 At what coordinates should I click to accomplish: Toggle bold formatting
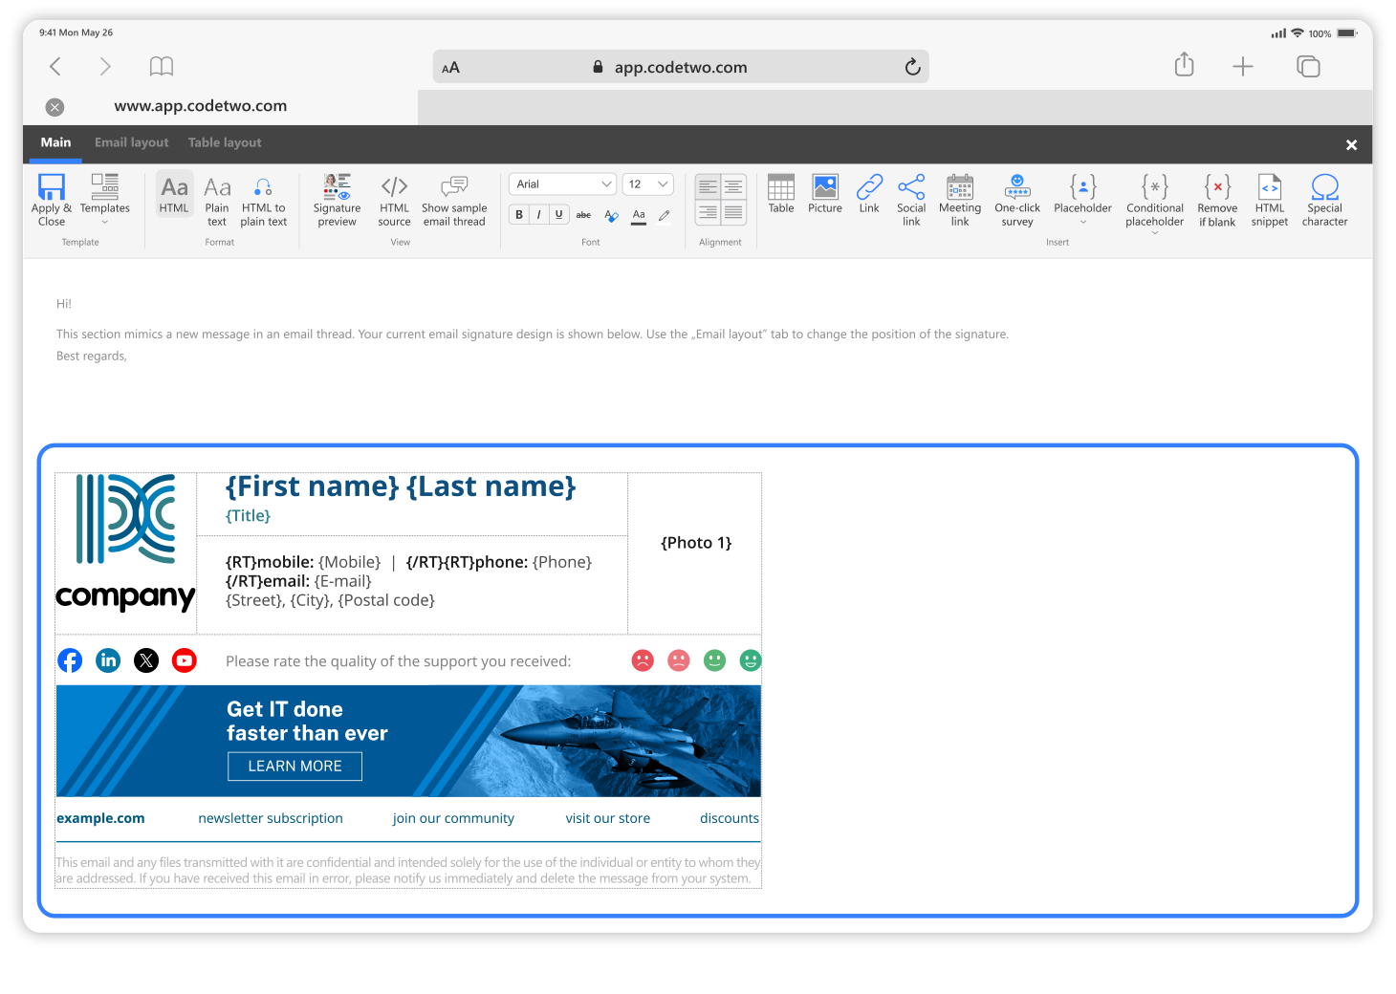[x=519, y=215]
